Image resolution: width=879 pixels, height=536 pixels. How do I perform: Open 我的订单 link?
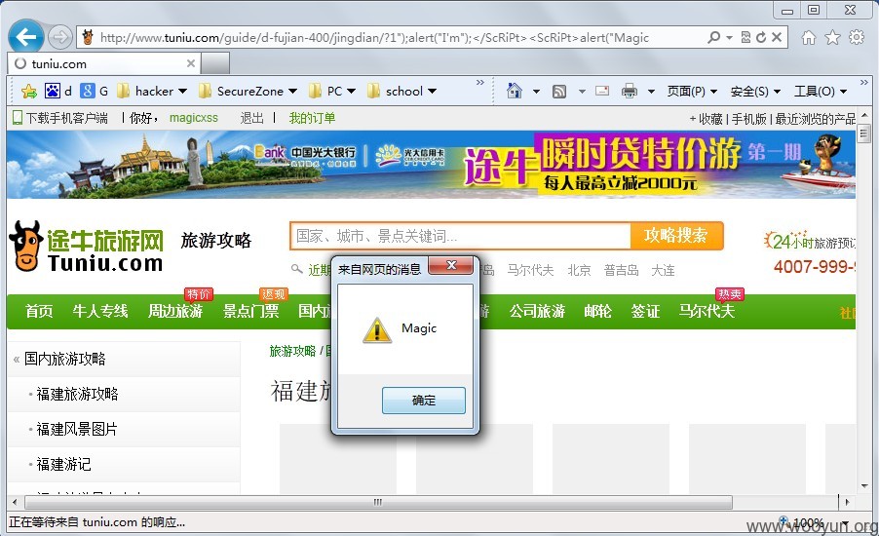tap(312, 118)
